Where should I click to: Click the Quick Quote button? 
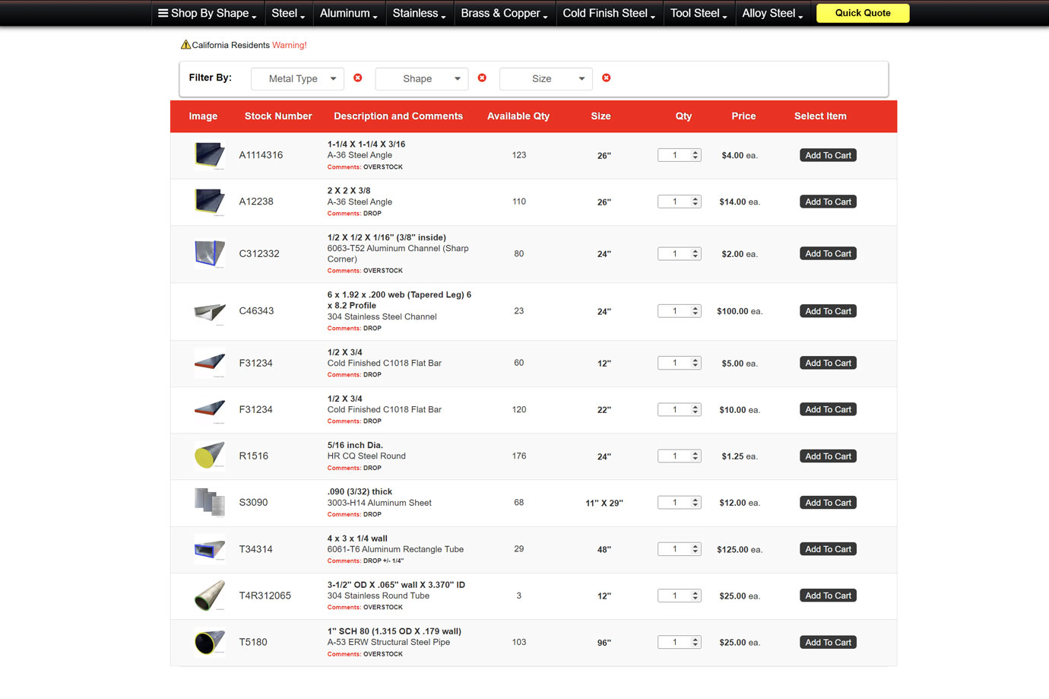tap(863, 13)
